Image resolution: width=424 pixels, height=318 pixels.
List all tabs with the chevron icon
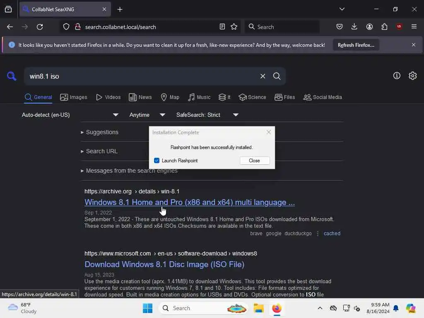point(342,9)
